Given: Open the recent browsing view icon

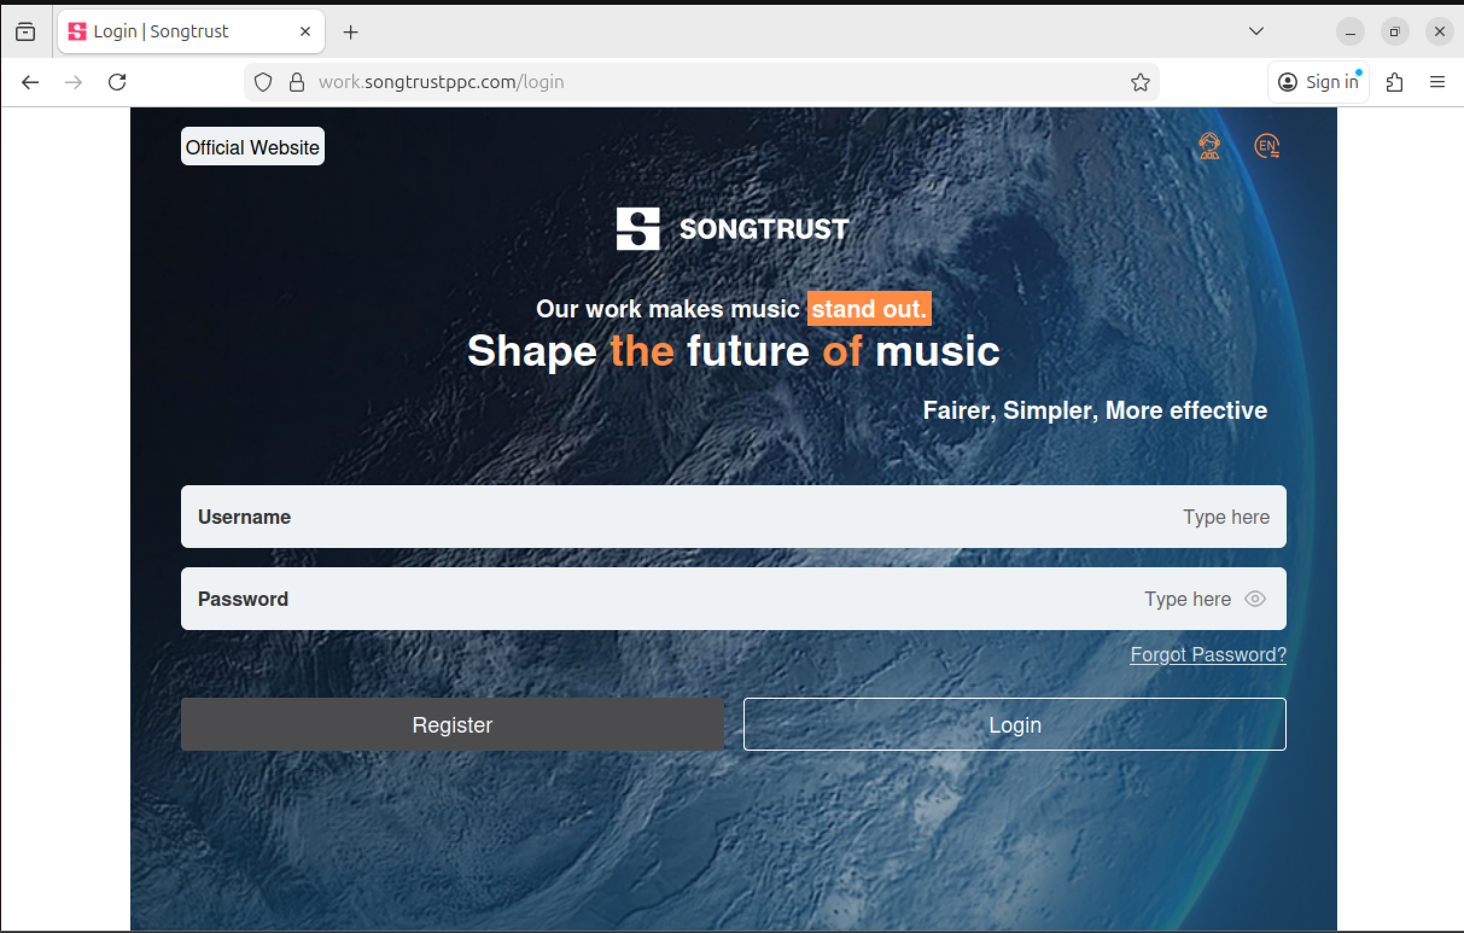Looking at the screenshot, I should pyautogui.click(x=25, y=31).
